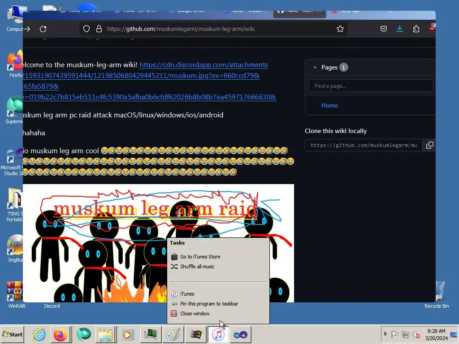Screen dimensions: 459x344
Task: Reload the page with the refresh icon
Action: (43, 29)
